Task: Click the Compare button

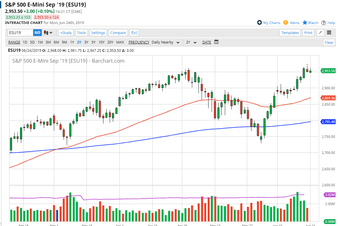Action: pyautogui.click(x=118, y=33)
